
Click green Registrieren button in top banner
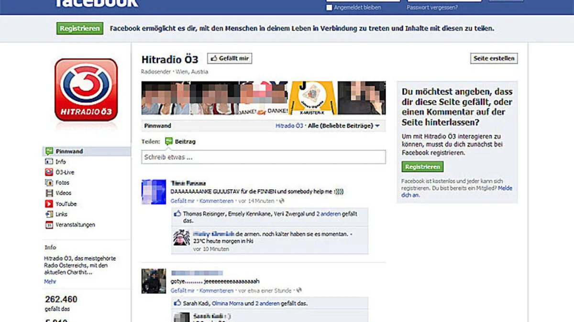pyautogui.click(x=80, y=28)
